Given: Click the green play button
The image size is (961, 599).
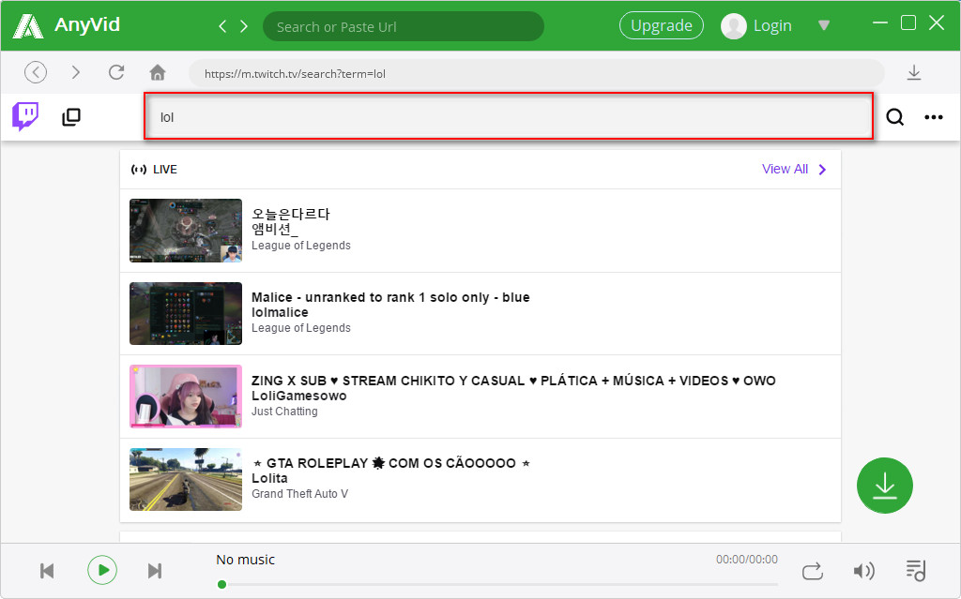Looking at the screenshot, I should [x=102, y=570].
